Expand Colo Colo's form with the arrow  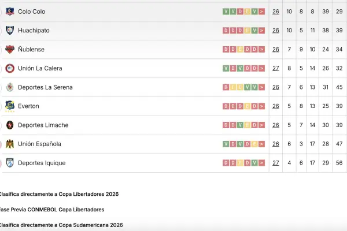pyautogui.click(x=261, y=12)
